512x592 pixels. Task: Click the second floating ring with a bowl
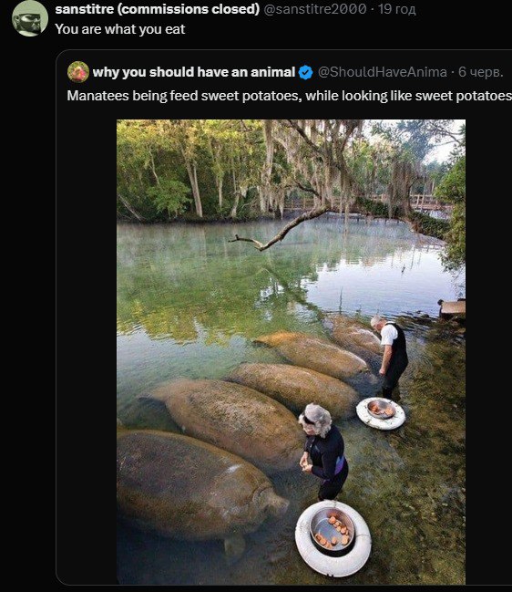(x=381, y=413)
